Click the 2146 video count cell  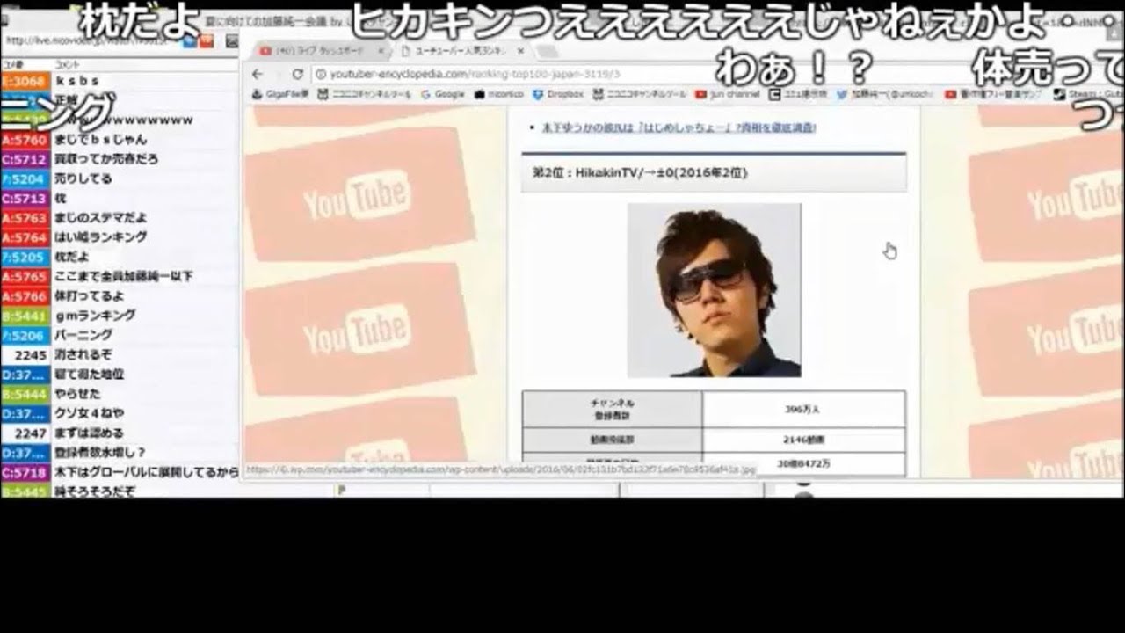[803, 440]
